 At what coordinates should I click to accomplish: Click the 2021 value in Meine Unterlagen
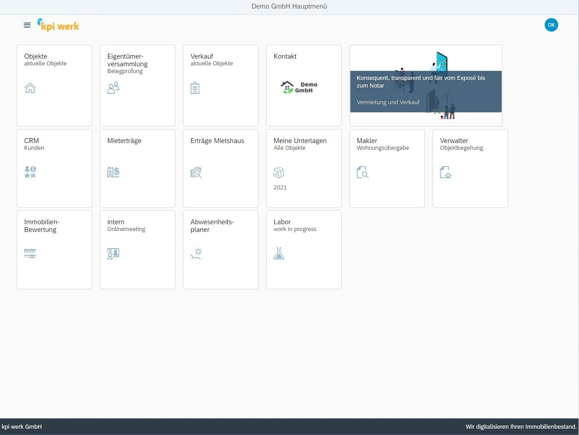[x=280, y=188]
